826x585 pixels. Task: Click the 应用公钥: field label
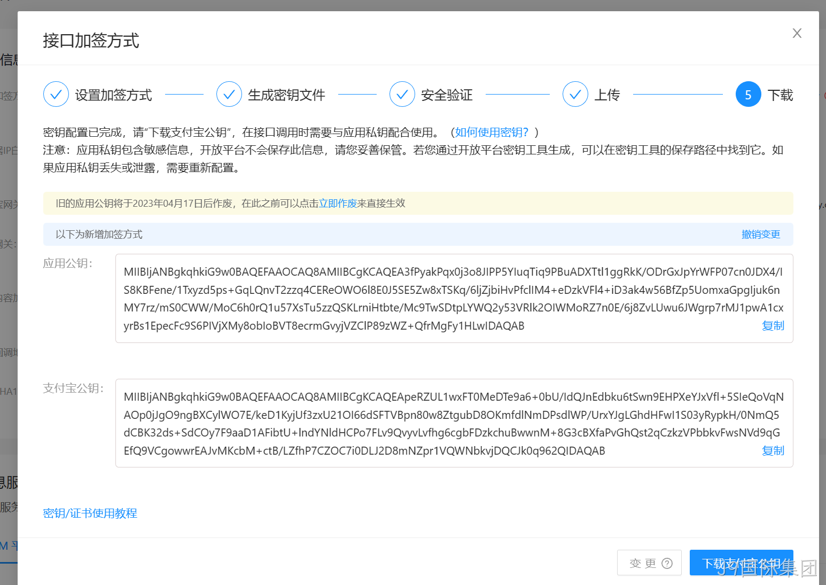(68, 263)
